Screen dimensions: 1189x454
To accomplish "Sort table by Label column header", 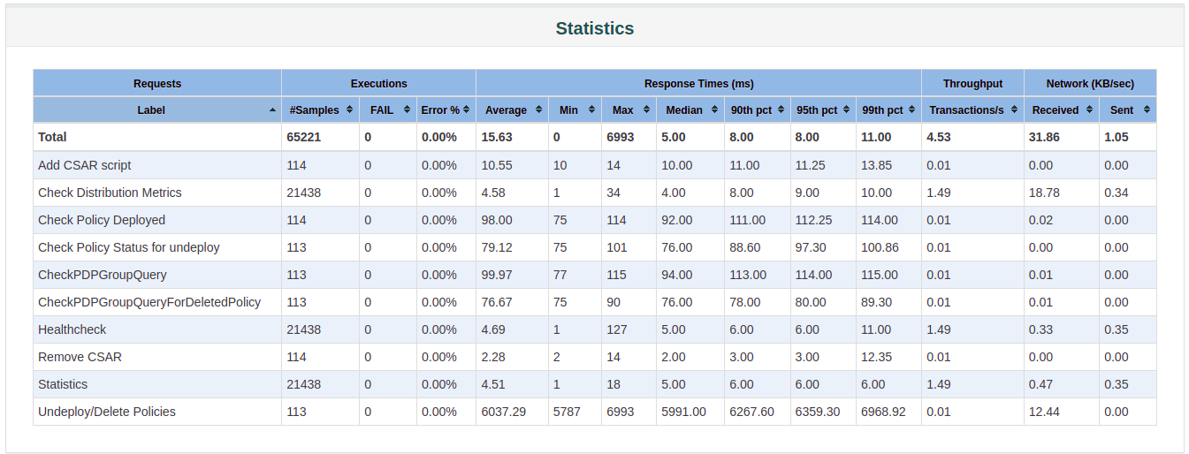I will (157, 110).
